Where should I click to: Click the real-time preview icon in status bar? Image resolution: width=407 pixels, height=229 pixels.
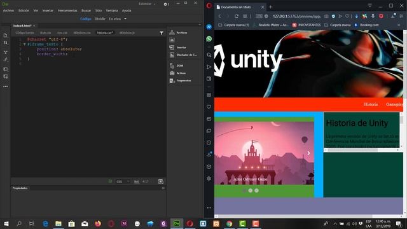click(161, 181)
